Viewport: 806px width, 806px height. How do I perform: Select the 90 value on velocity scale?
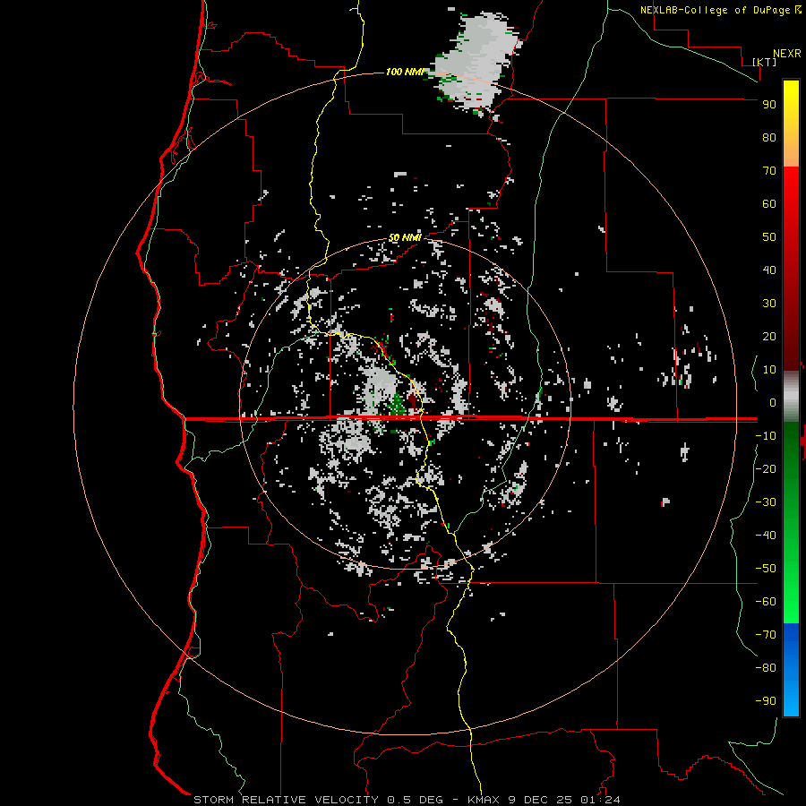[769, 105]
